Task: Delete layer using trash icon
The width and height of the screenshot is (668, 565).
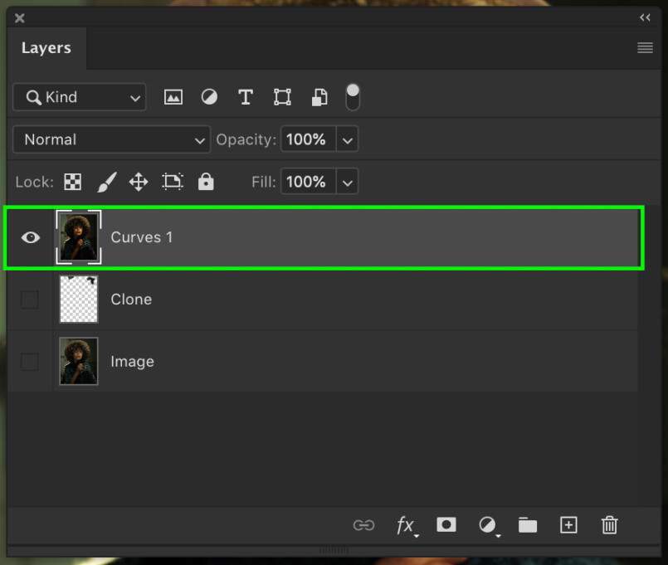Action: coord(609,525)
